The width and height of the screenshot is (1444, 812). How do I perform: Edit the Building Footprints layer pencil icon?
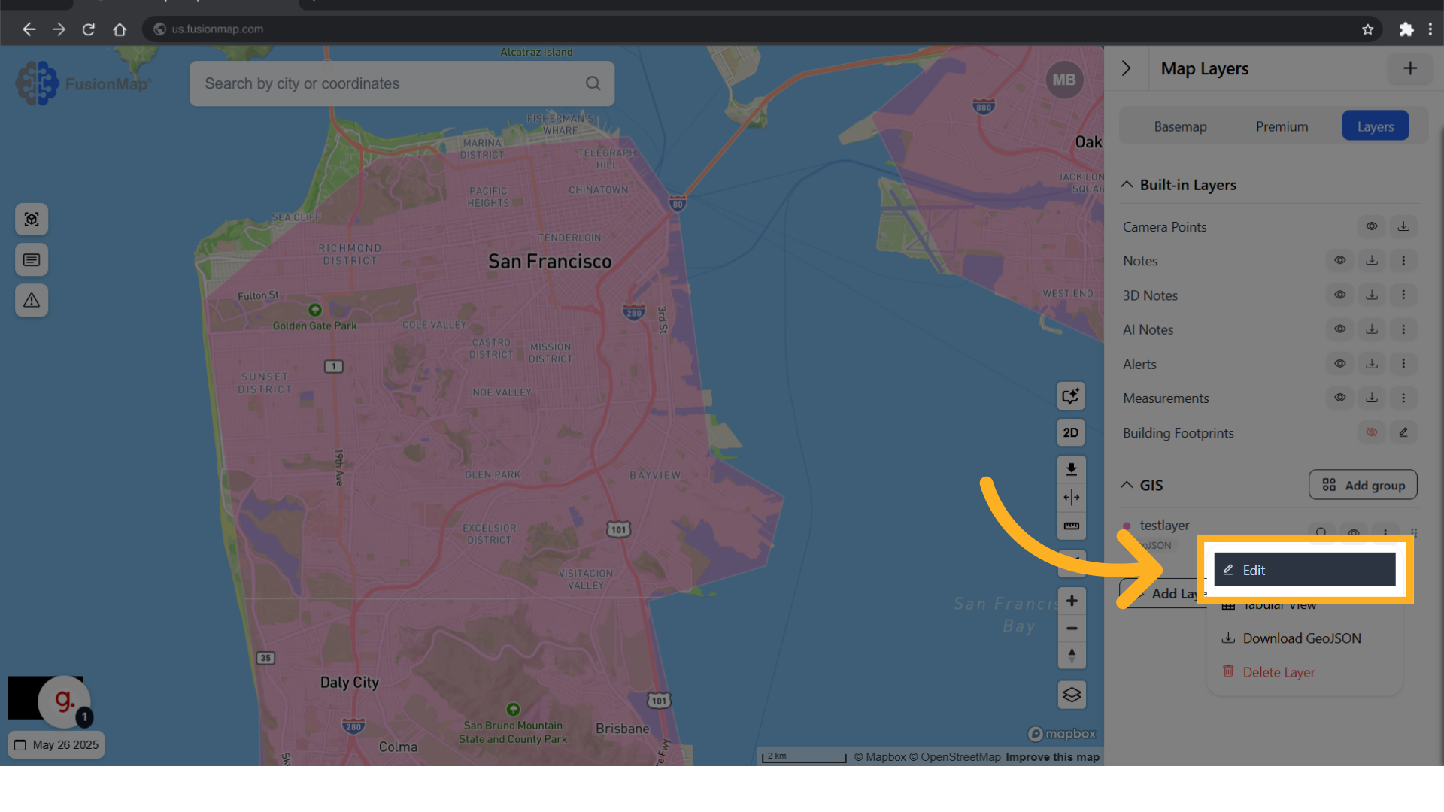coord(1403,433)
